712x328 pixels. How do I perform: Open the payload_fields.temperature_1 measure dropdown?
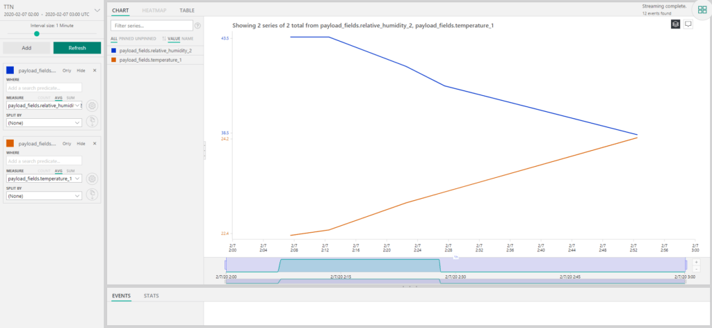[x=43, y=179]
